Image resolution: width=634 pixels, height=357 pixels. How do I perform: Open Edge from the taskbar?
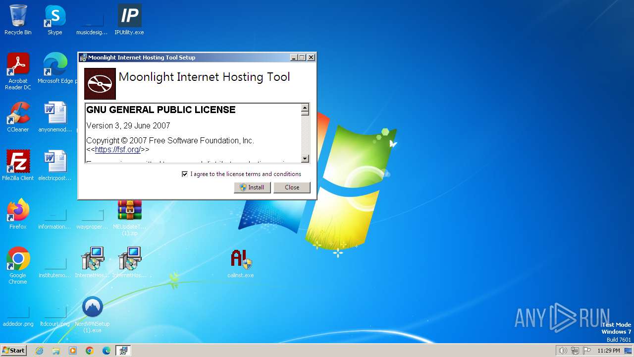[106, 351]
